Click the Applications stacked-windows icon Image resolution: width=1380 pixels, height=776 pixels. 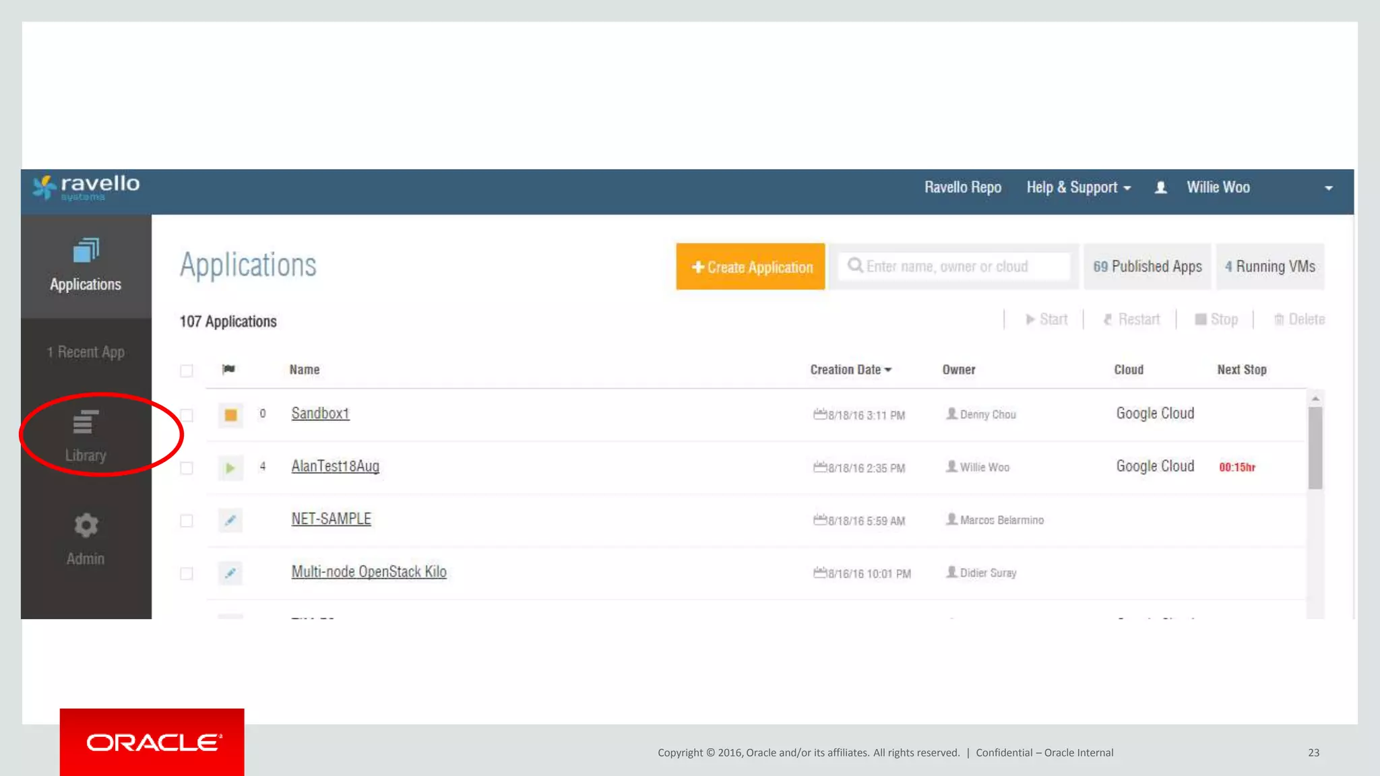[86, 251]
